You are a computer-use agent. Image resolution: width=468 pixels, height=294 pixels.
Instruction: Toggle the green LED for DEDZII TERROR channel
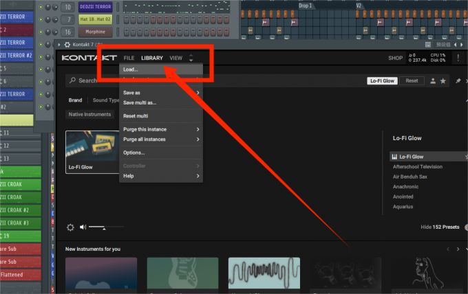[x=41, y=7]
